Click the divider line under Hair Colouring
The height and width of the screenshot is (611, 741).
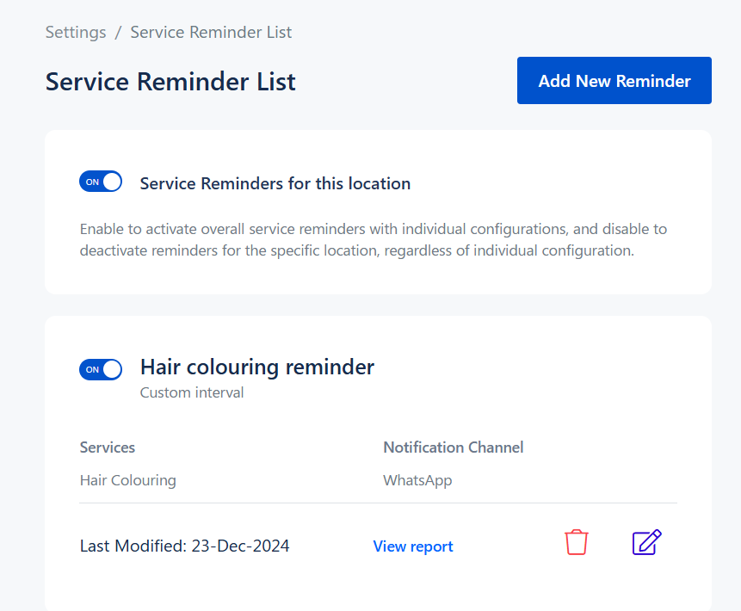point(378,503)
